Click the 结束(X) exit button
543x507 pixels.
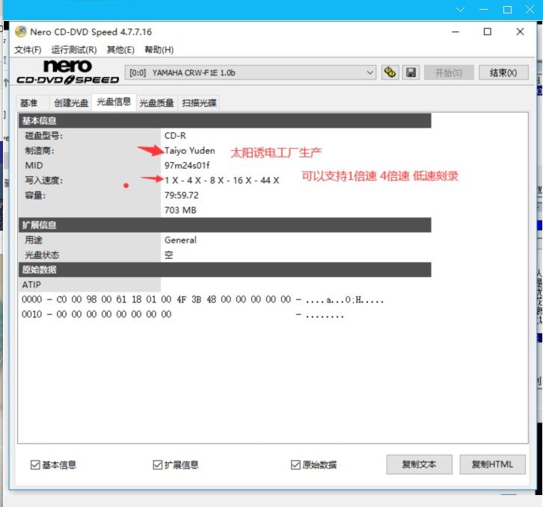click(503, 72)
